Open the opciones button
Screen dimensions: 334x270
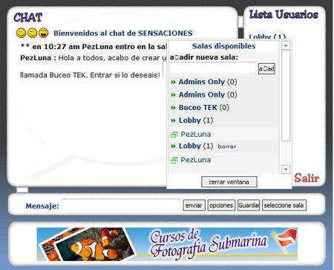tap(221, 205)
